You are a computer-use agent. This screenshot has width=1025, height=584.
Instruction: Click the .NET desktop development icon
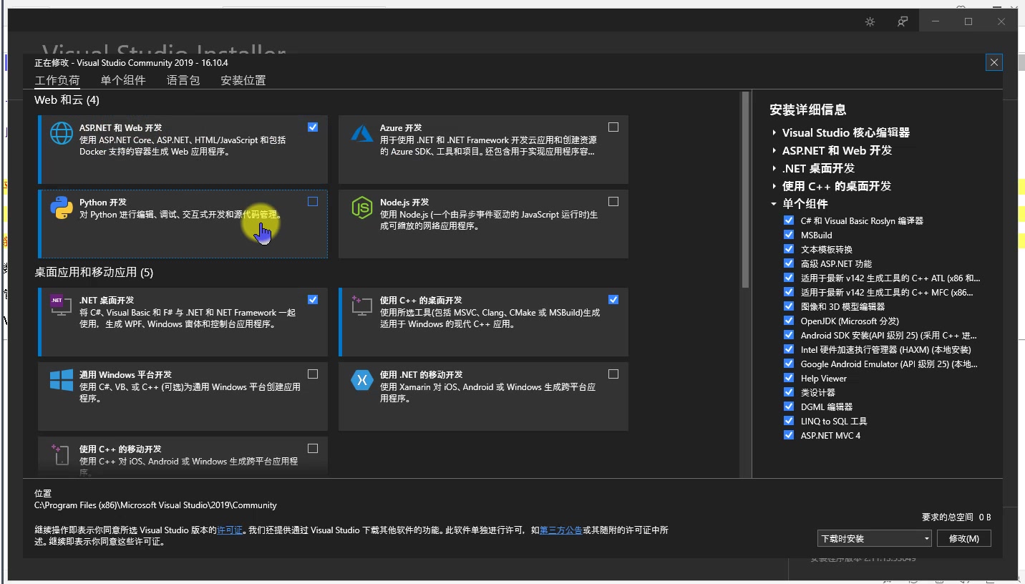[61, 306]
